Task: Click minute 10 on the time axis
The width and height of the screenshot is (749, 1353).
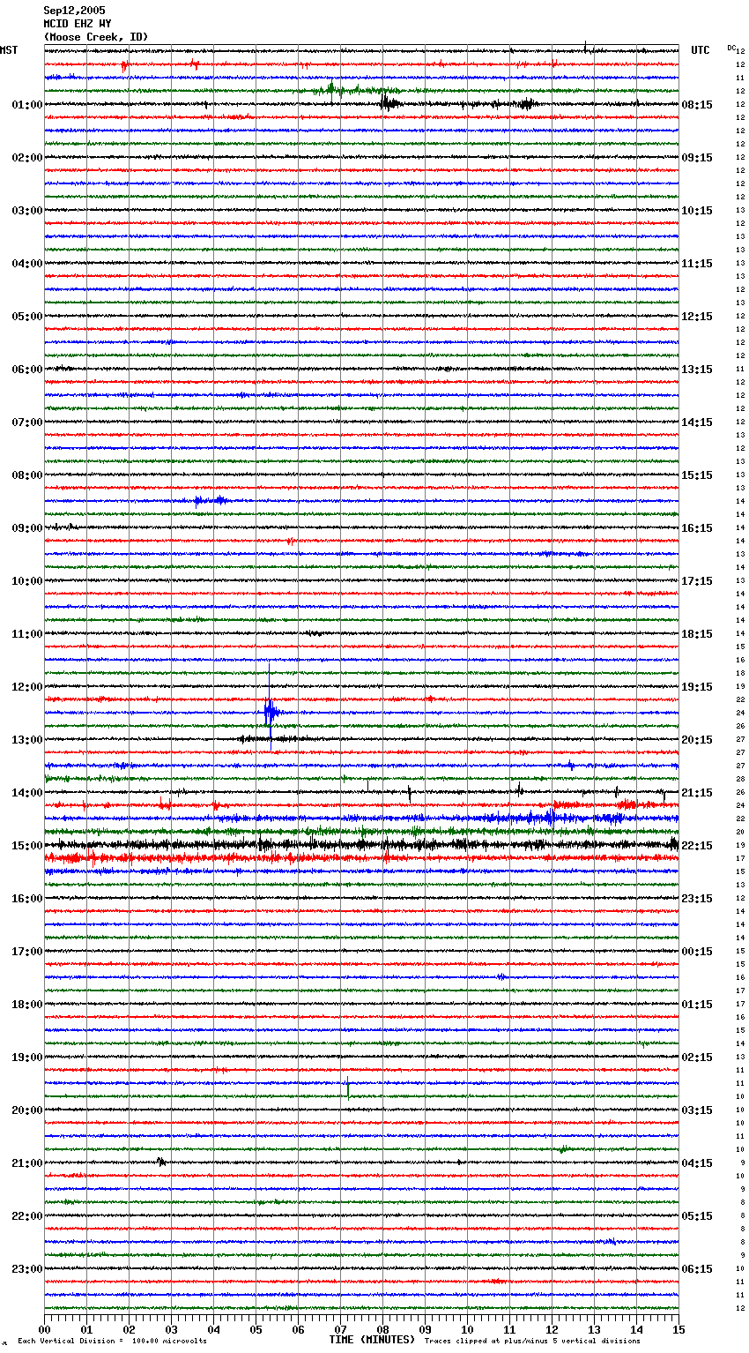Action: point(467,1329)
